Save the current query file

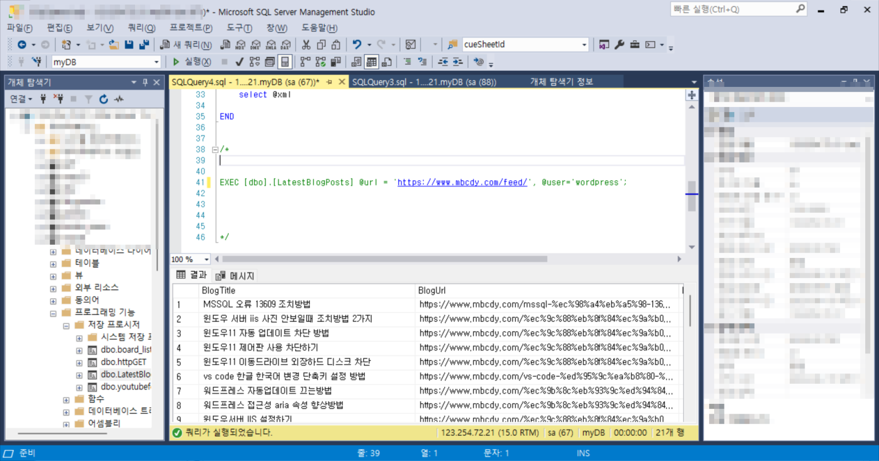[128, 44]
